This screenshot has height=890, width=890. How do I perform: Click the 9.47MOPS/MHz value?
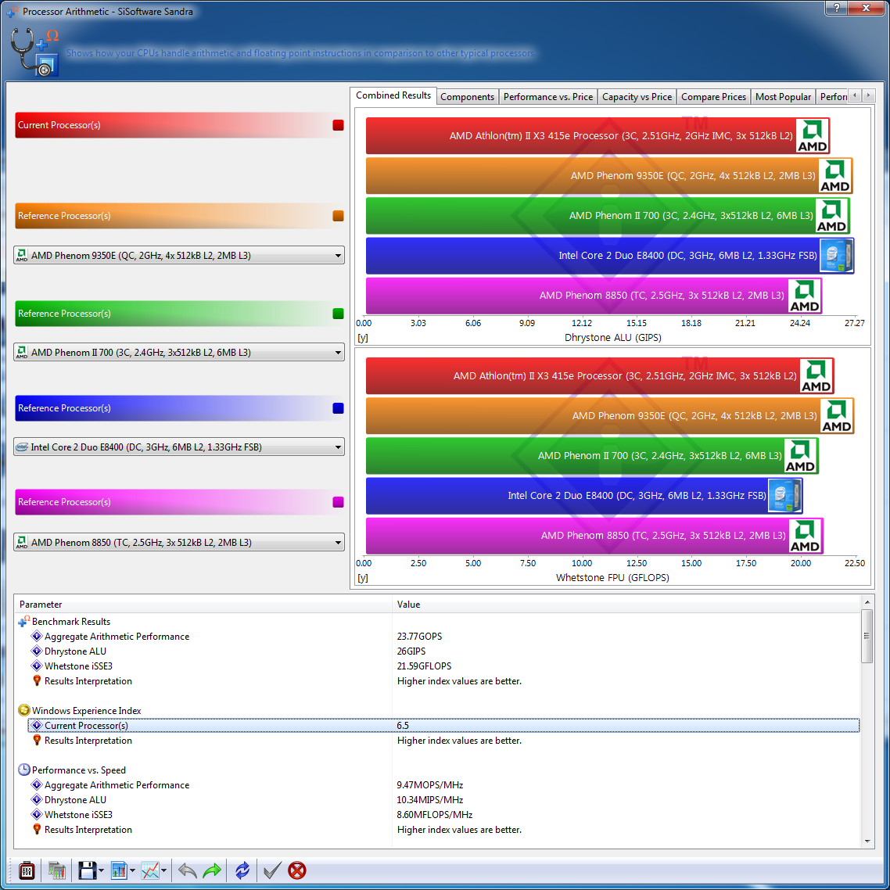(429, 785)
